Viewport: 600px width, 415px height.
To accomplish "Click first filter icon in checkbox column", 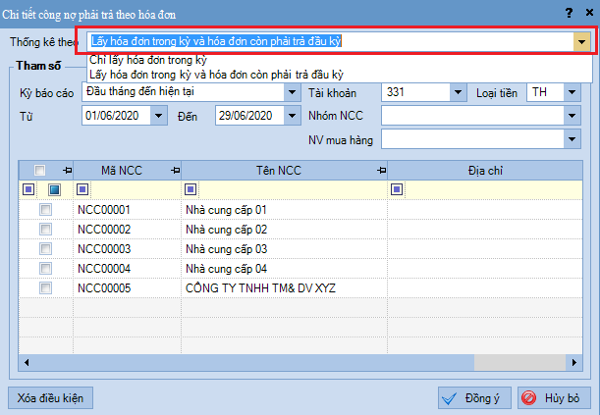I will point(28,189).
